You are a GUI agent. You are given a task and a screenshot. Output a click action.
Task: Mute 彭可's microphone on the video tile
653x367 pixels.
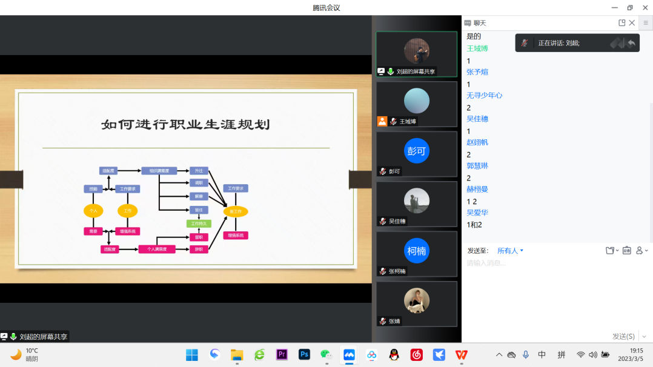tap(381, 171)
